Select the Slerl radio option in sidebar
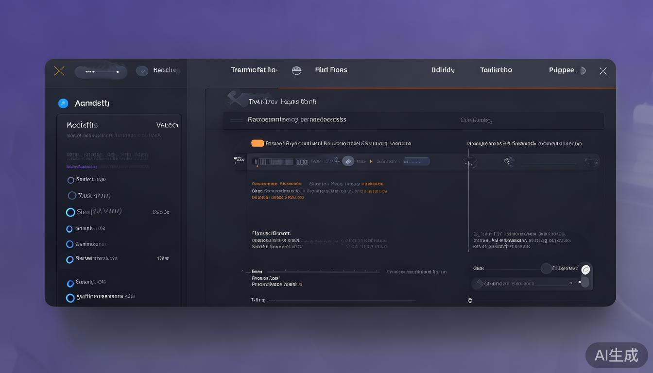The width and height of the screenshot is (653, 373). click(70, 212)
